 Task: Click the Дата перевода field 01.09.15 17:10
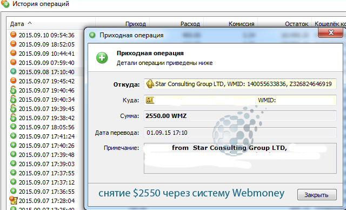pyautogui.click(x=240, y=133)
